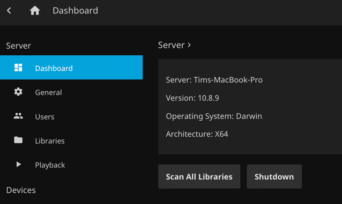Select the Dashboard sidebar menu item
This screenshot has height=204, width=342.
(54, 68)
